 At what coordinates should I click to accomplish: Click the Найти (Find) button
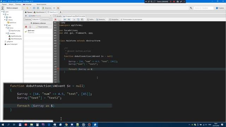tap(90, 19)
